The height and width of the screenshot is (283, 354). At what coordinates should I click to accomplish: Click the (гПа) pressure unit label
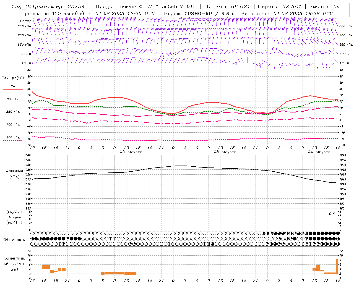point(14,177)
